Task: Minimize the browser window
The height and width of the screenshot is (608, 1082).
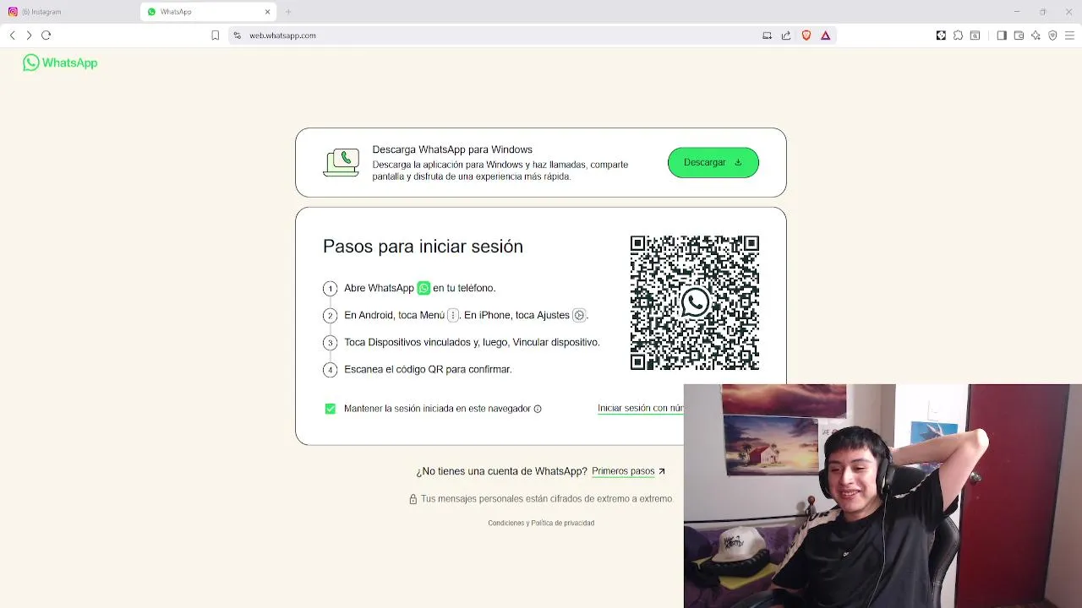Action: [x=1017, y=12]
